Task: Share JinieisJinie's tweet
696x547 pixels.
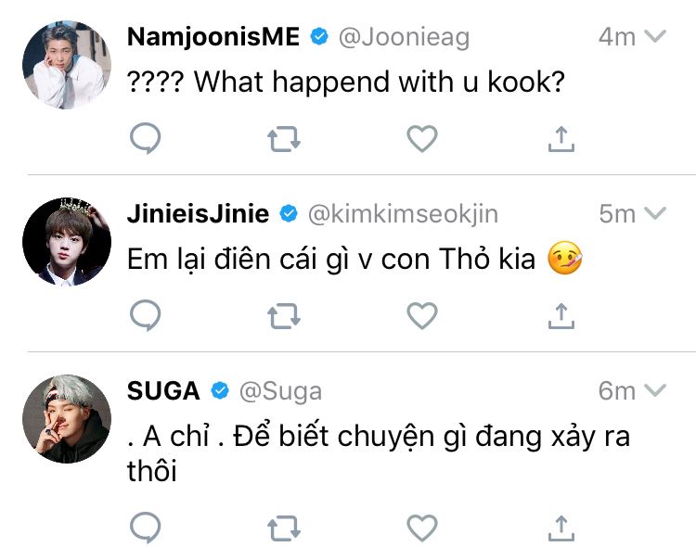Action: 561,316
